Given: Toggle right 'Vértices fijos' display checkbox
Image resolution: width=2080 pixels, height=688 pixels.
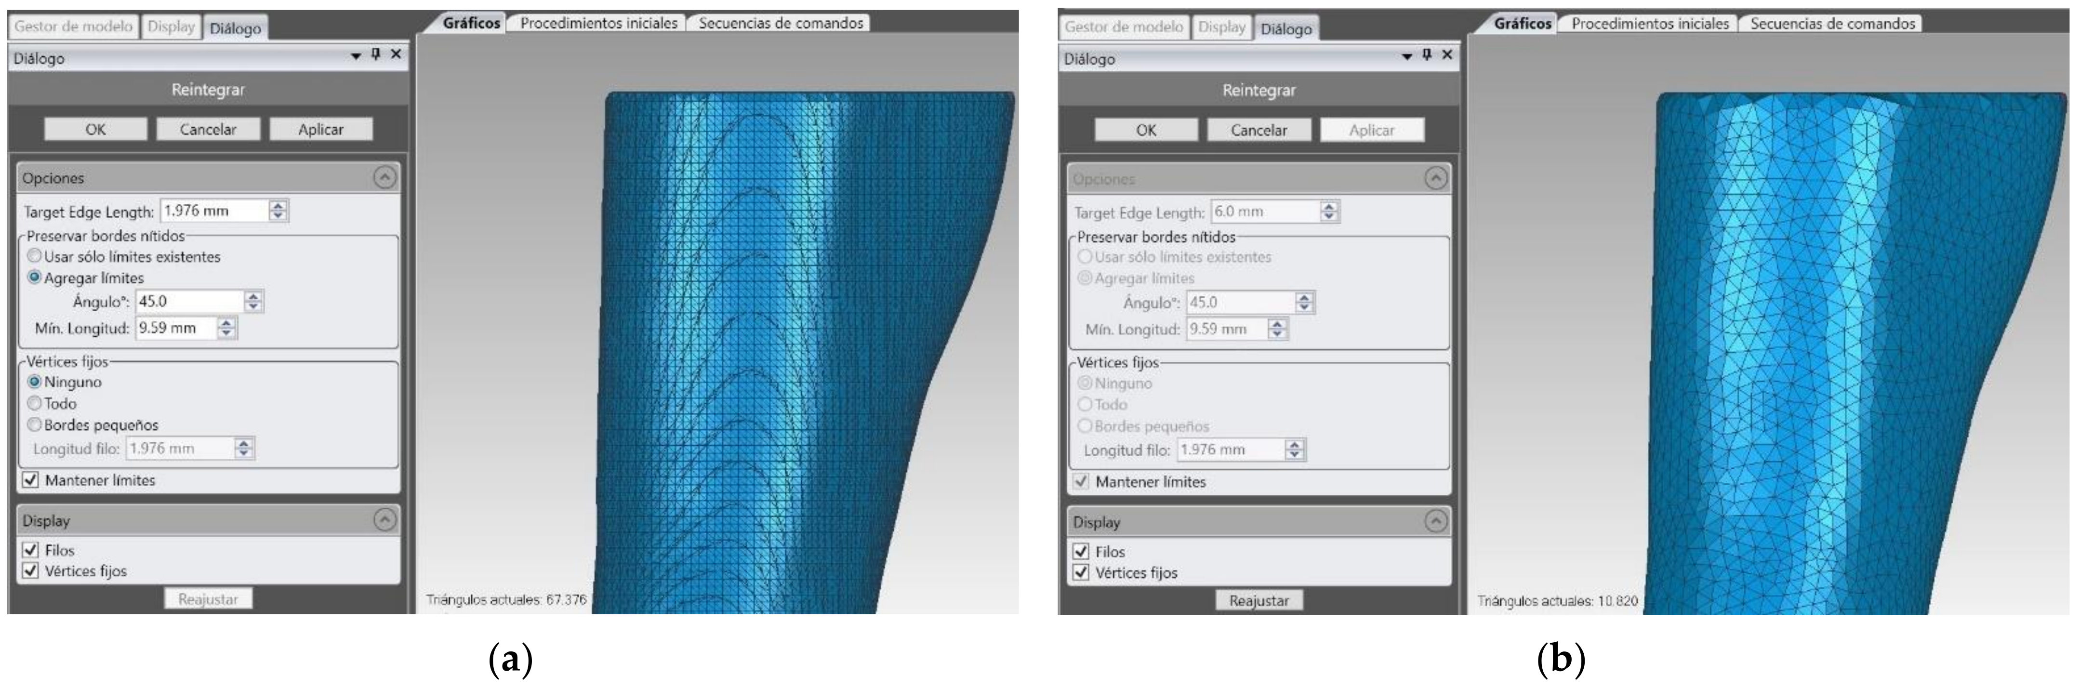Looking at the screenshot, I should [x=1081, y=572].
